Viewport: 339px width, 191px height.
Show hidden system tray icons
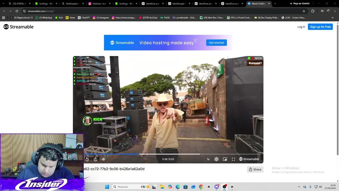(x=299, y=187)
